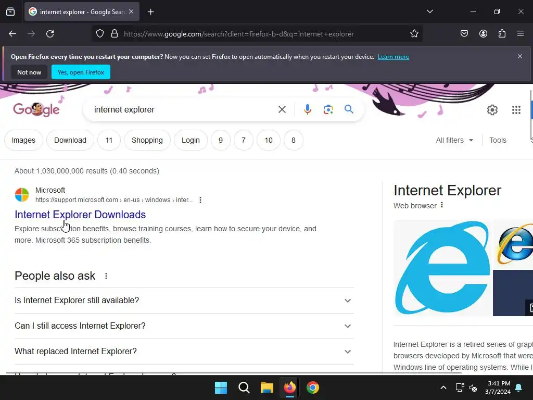Image resolution: width=533 pixels, height=400 pixels.
Task: Open Firefox application hamburger menu
Action: (521, 33)
